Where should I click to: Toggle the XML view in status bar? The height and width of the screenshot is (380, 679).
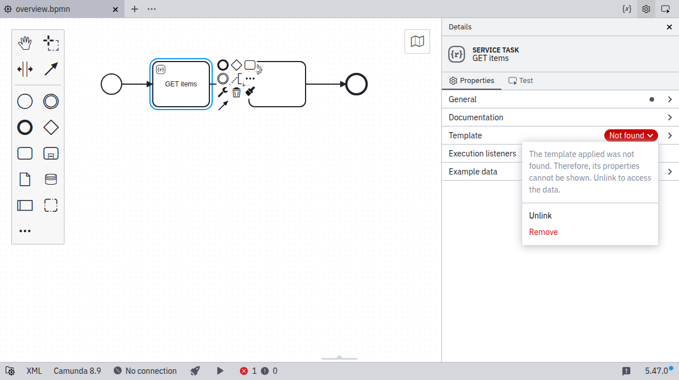click(x=34, y=371)
